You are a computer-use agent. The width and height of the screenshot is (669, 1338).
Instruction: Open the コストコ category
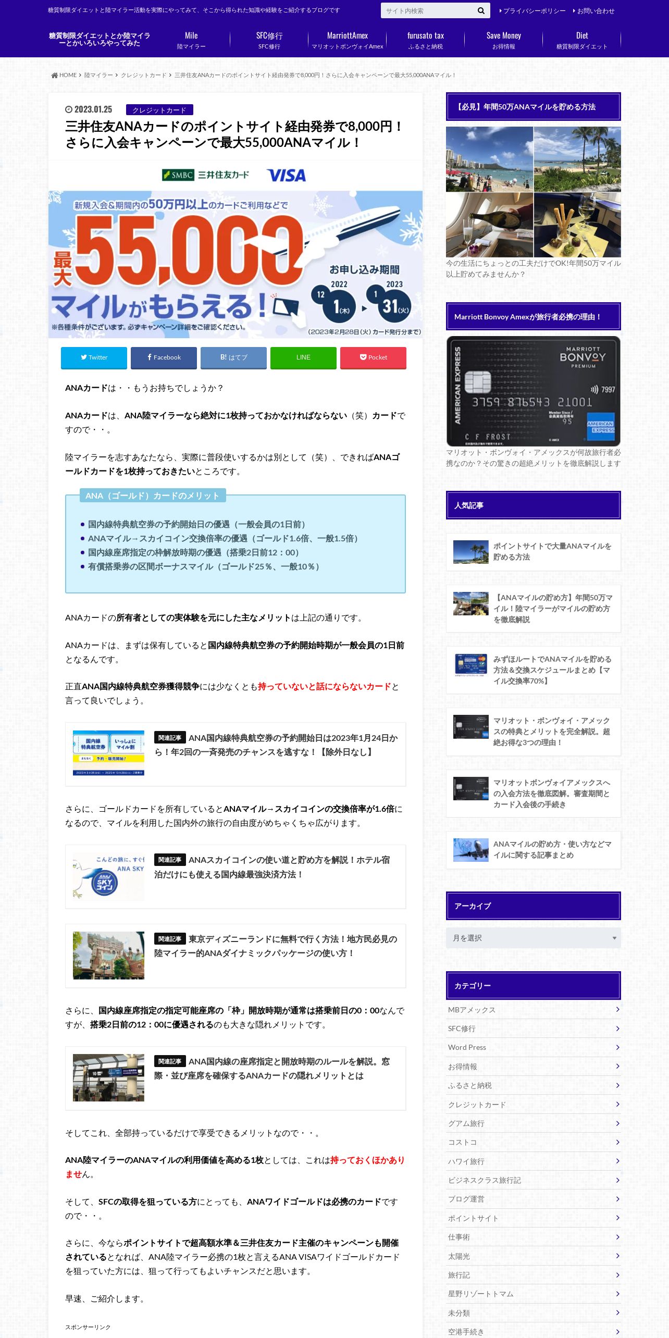click(x=533, y=1142)
